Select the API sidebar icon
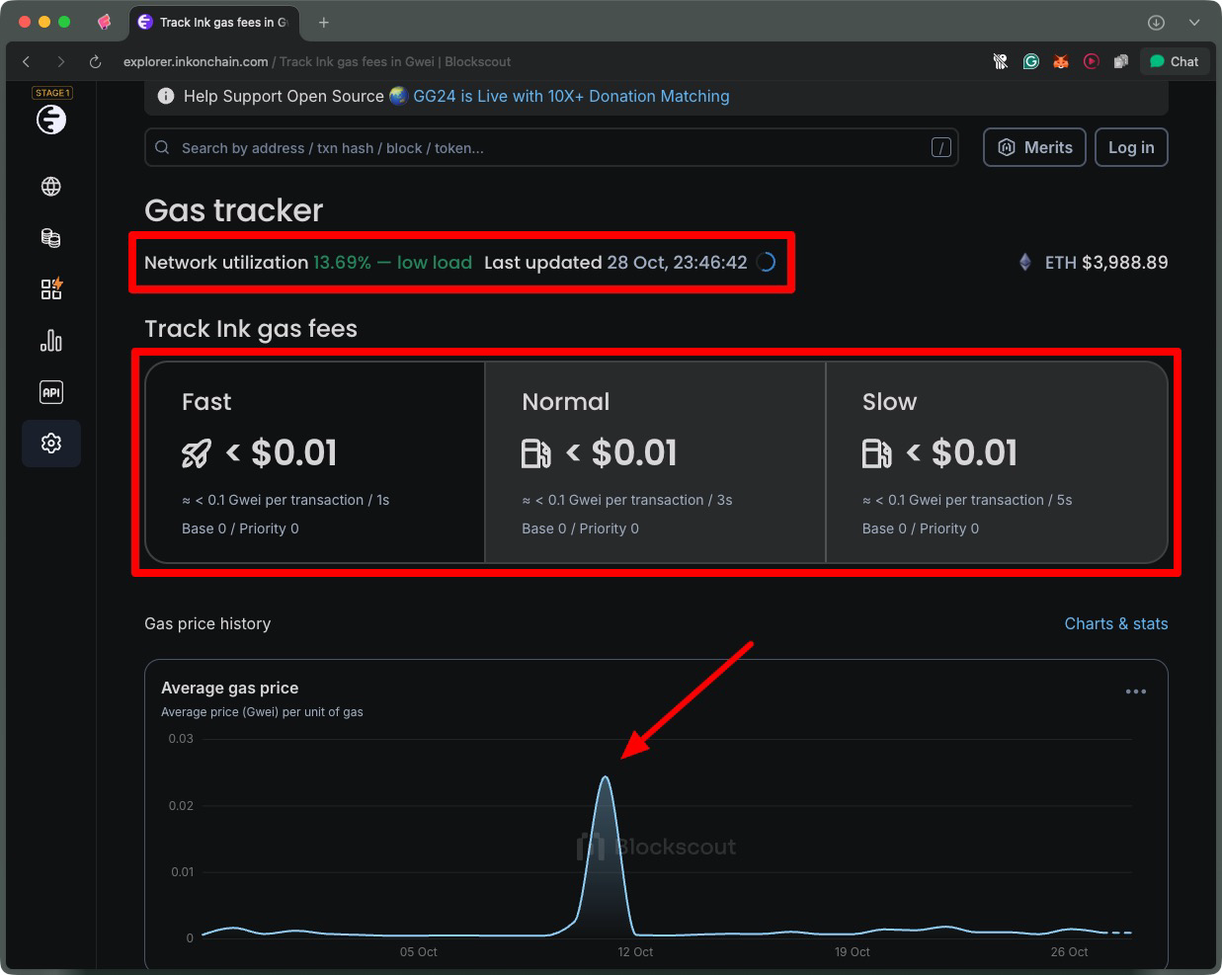Screen dimensions: 1222x975 click(50, 392)
